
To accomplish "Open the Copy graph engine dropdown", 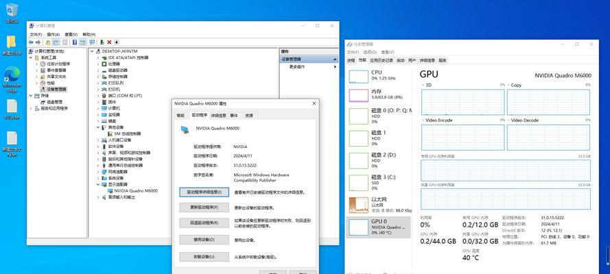I will point(509,85).
